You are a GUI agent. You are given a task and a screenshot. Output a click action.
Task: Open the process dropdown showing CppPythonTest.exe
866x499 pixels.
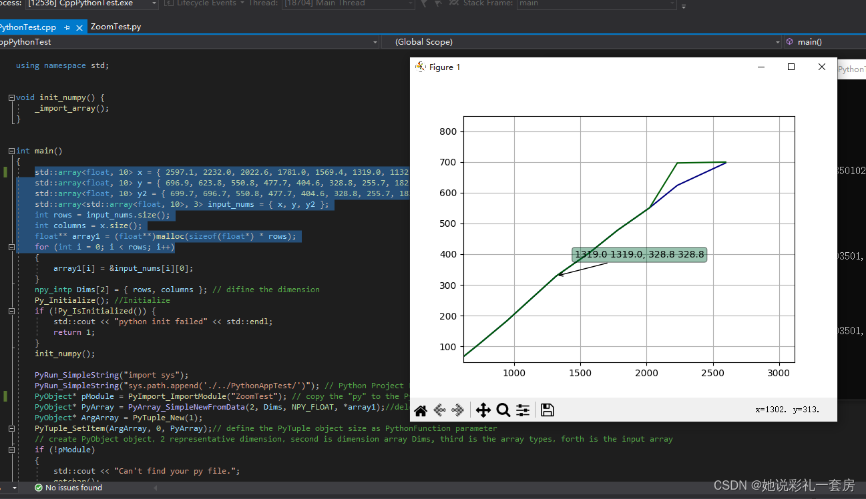tap(154, 5)
